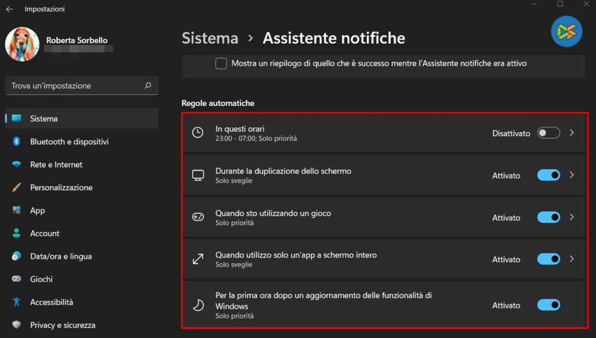The height and width of the screenshot is (338, 596).
Task: Click Disattivato status label
Action: click(511, 133)
